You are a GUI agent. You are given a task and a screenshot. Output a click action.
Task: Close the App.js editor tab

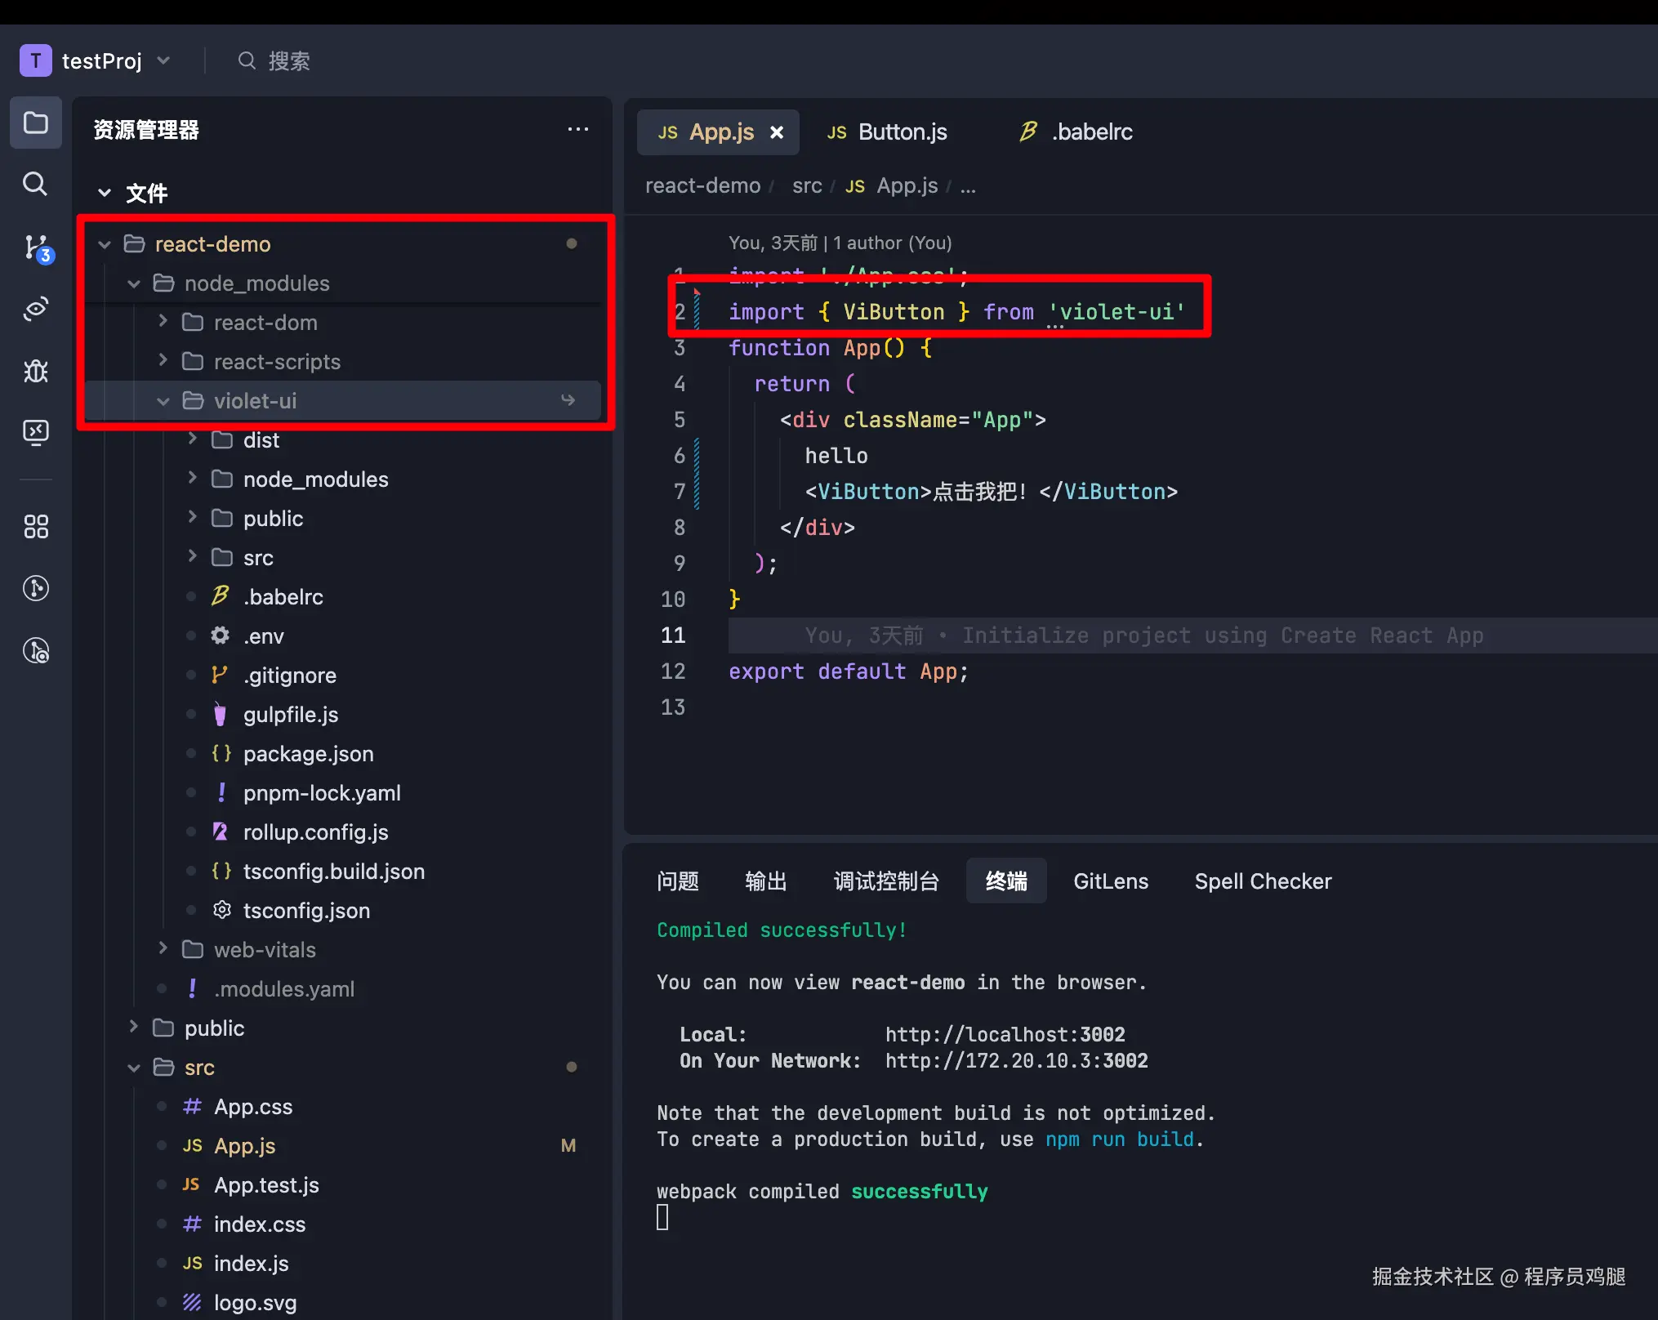[777, 132]
